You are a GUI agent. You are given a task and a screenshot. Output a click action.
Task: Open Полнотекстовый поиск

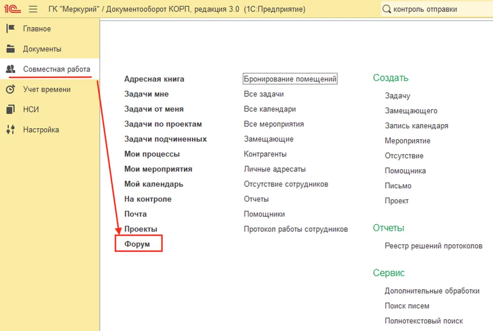424,321
